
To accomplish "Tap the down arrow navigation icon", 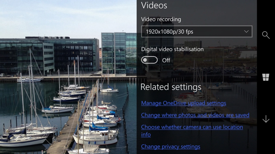I will [266, 119].
